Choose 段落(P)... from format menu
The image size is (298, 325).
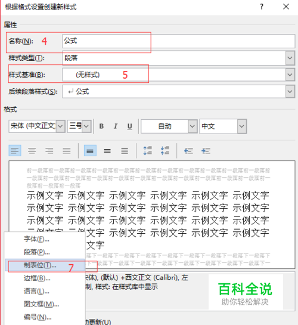point(45,252)
